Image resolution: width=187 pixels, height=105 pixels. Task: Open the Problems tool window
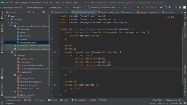[x=39, y=100]
